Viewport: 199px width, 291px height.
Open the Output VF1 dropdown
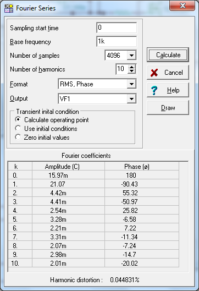click(x=131, y=98)
